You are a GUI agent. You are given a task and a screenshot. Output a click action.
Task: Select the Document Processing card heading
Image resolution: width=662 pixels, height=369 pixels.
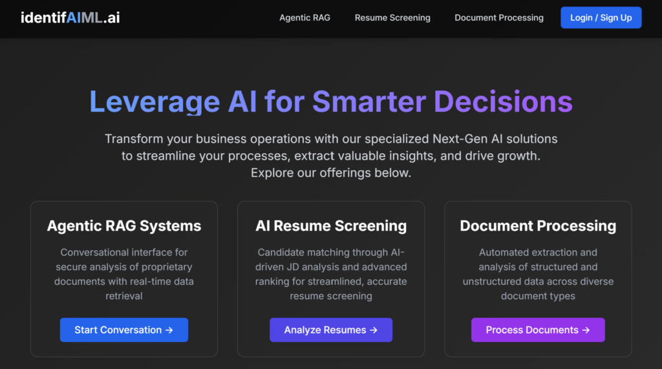pos(538,226)
